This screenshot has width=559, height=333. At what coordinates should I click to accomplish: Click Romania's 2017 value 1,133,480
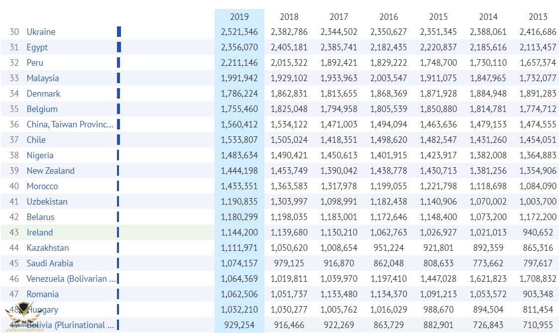coord(339,294)
